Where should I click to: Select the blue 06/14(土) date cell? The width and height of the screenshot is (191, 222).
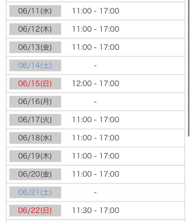(x=35, y=65)
